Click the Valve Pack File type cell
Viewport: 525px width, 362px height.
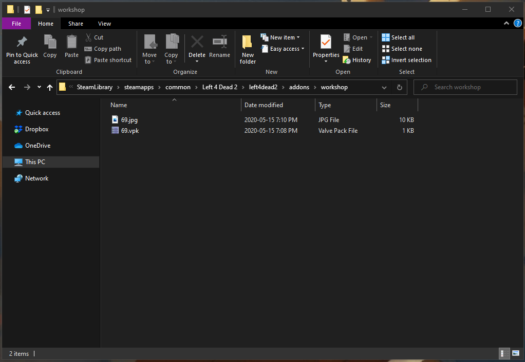click(338, 131)
